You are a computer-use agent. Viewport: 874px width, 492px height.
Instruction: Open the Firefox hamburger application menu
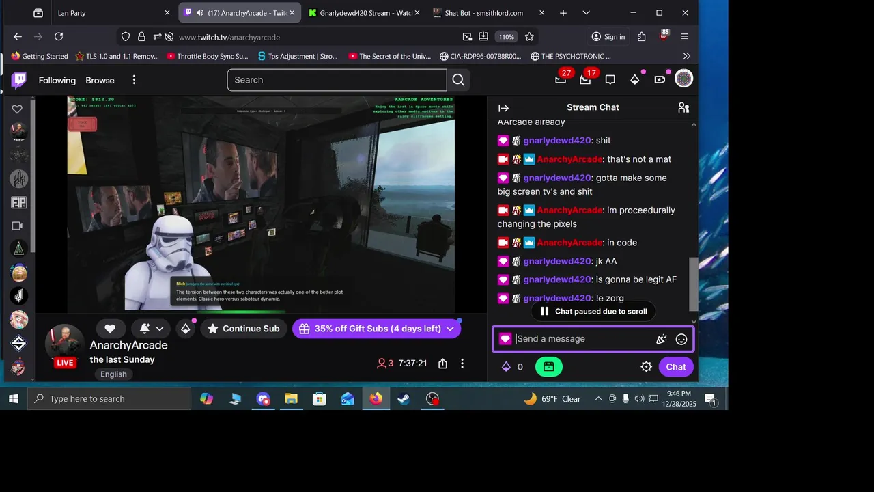pos(684,37)
